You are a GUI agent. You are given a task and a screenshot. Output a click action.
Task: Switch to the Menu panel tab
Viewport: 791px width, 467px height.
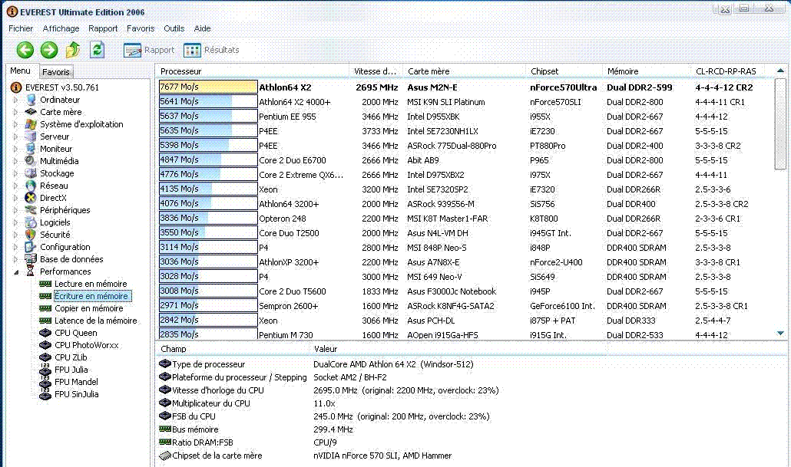(20, 71)
